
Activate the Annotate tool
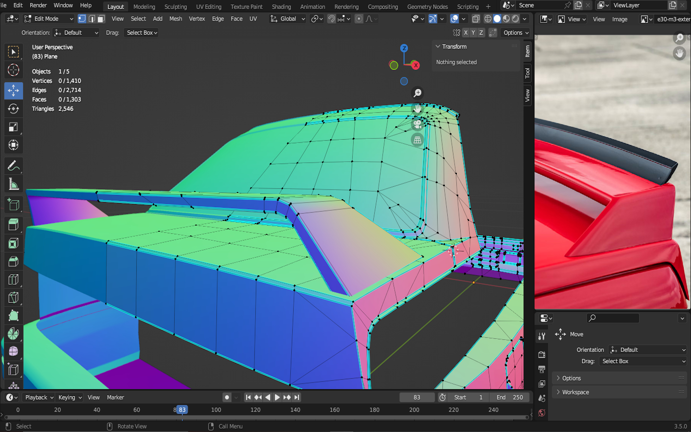coord(13,166)
